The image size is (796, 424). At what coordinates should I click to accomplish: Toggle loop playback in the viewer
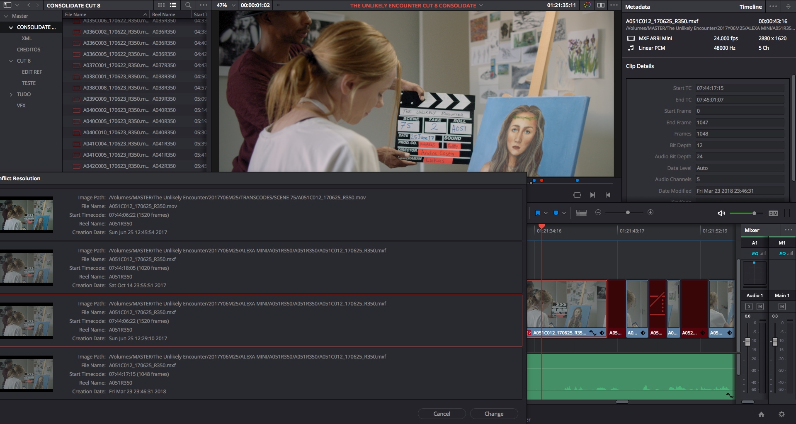(x=577, y=195)
